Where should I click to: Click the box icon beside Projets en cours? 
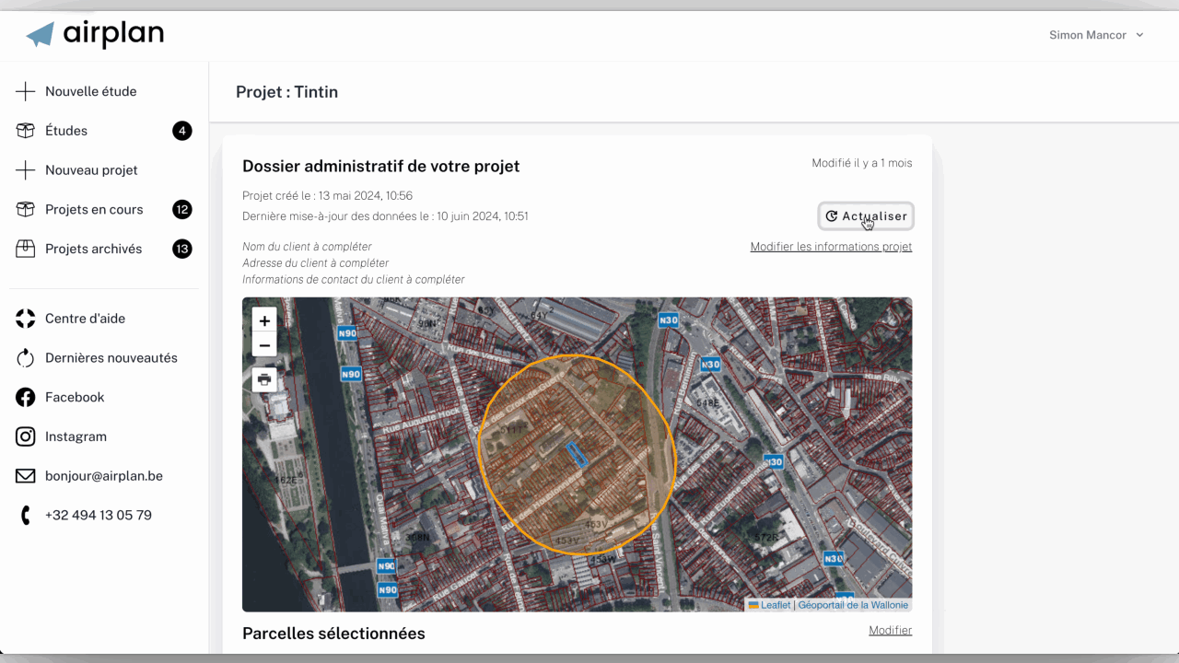[26, 209]
